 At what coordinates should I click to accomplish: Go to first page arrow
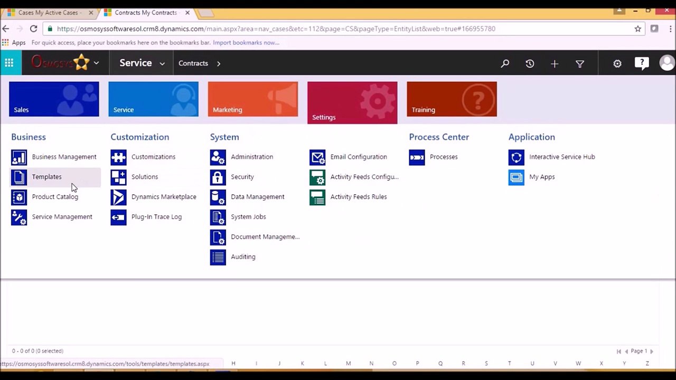tap(618, 351)
